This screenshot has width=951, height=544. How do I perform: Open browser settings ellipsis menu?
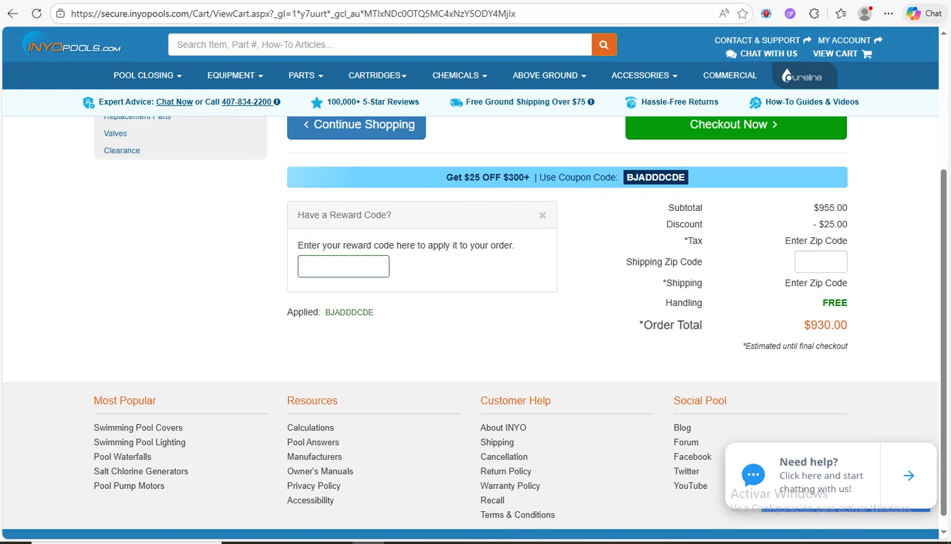888,13
